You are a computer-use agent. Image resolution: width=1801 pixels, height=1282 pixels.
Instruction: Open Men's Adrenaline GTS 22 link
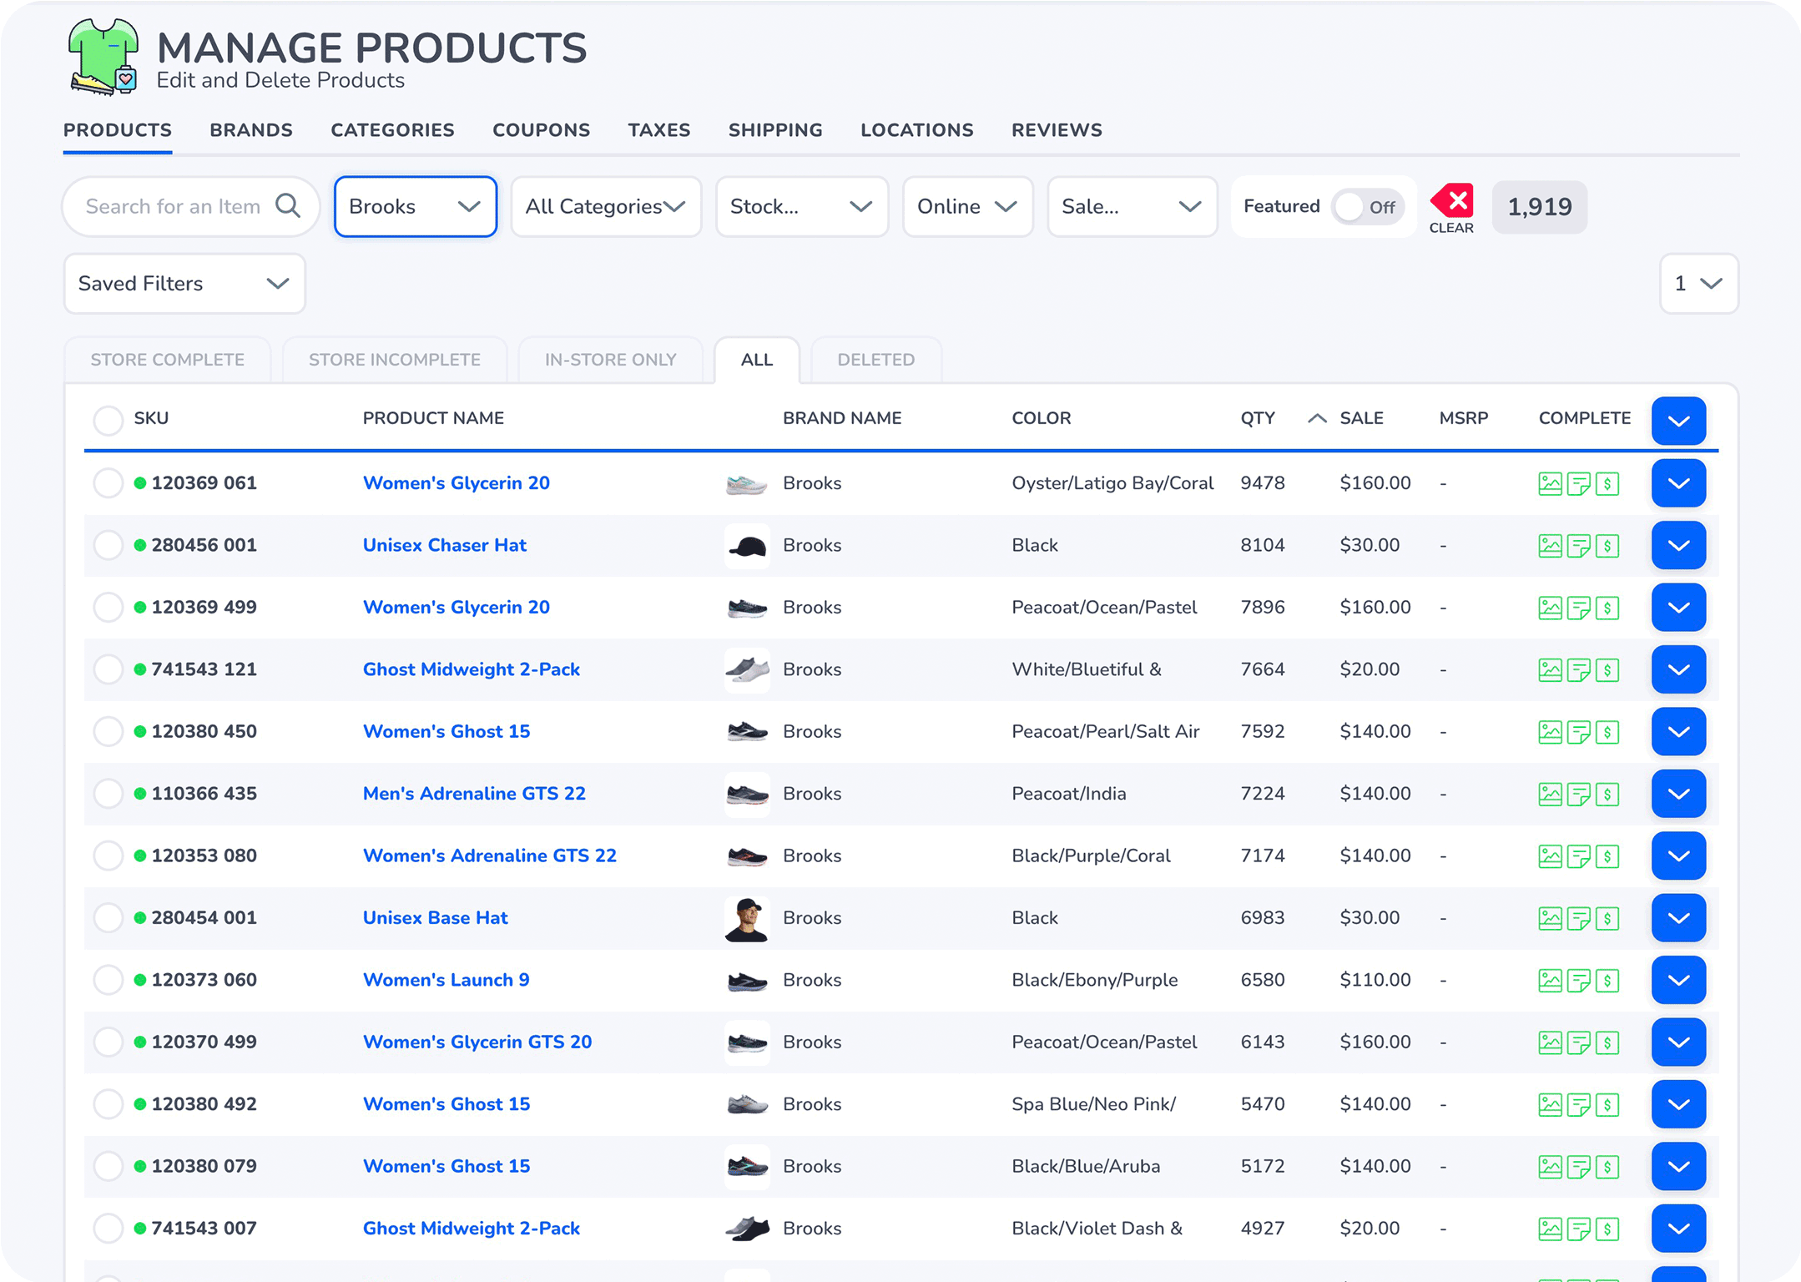[474, 794]
